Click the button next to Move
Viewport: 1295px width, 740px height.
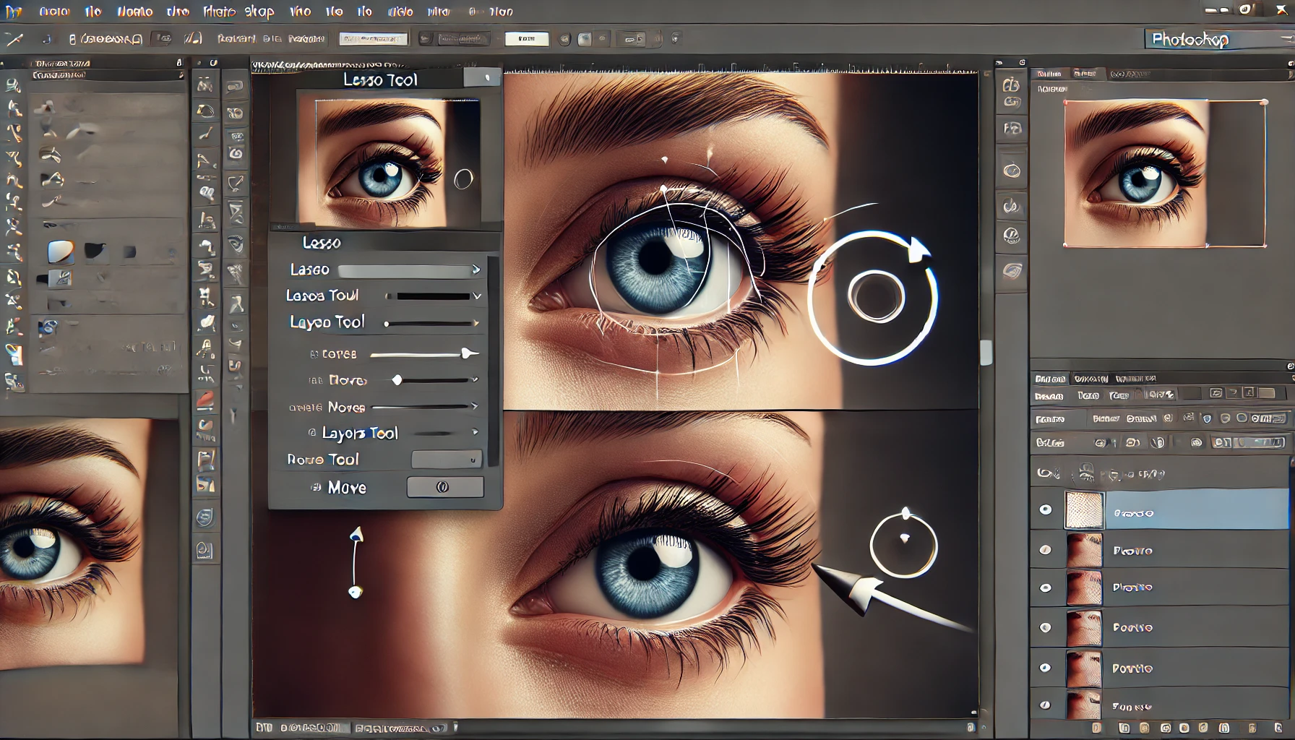445,487
